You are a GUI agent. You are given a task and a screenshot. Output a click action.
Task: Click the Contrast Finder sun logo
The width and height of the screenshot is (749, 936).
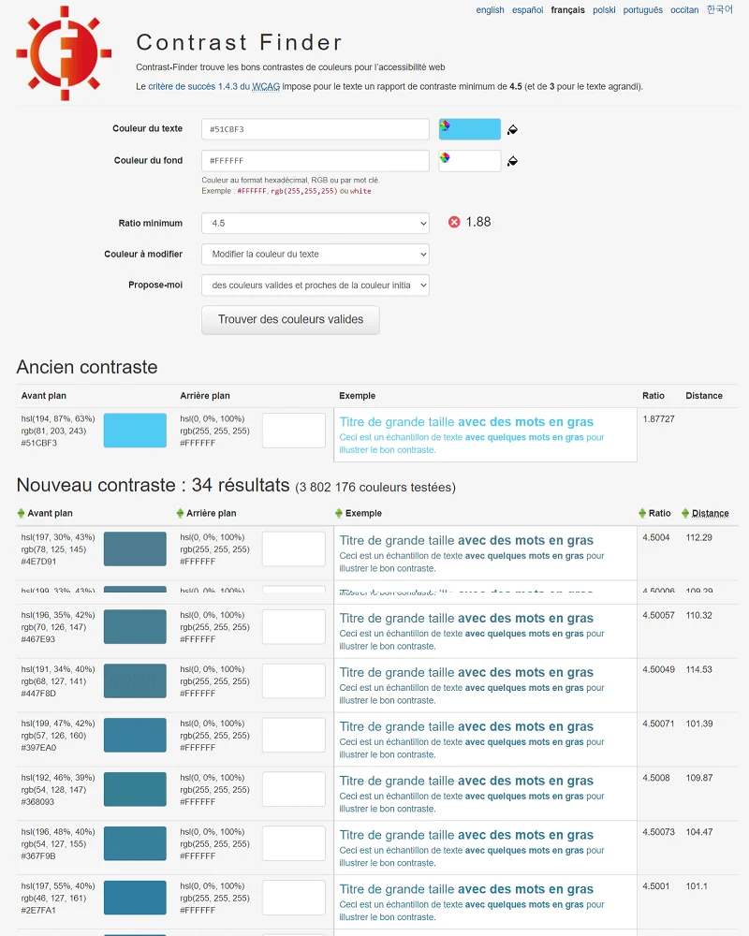point(64,52)
